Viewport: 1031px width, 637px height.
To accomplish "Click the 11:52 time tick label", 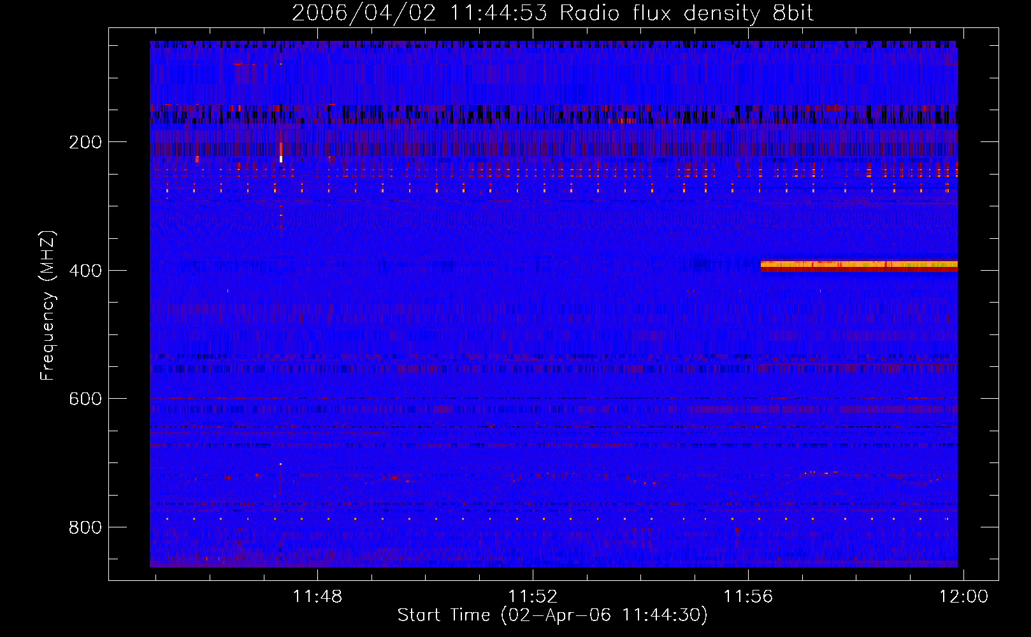I will tap(532, 596).
